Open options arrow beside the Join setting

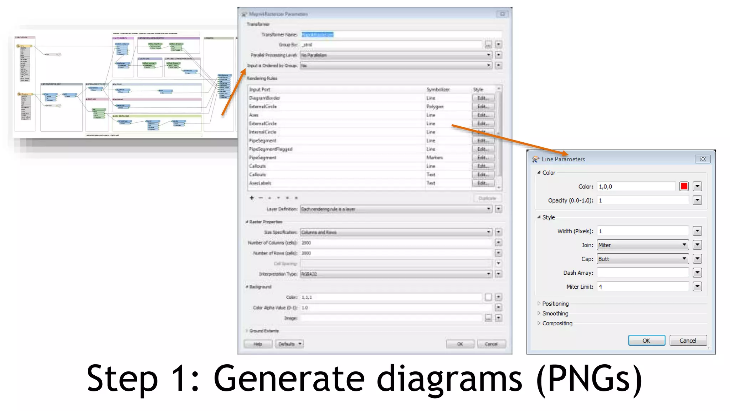697,245
